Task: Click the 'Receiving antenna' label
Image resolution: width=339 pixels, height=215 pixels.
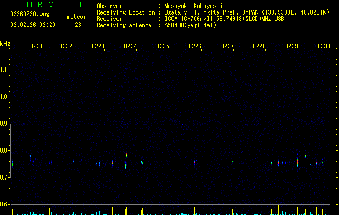Action: [124, 25]
